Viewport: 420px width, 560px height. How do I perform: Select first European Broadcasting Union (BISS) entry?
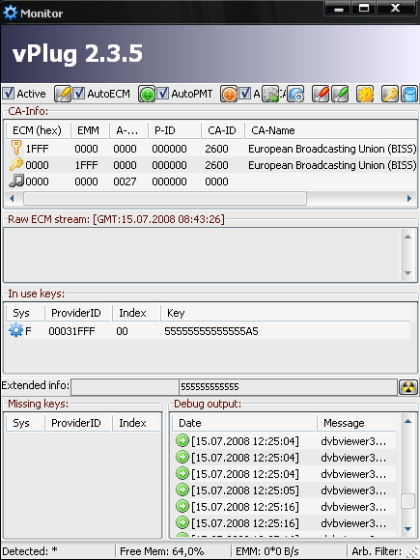(x=332, y=149)
